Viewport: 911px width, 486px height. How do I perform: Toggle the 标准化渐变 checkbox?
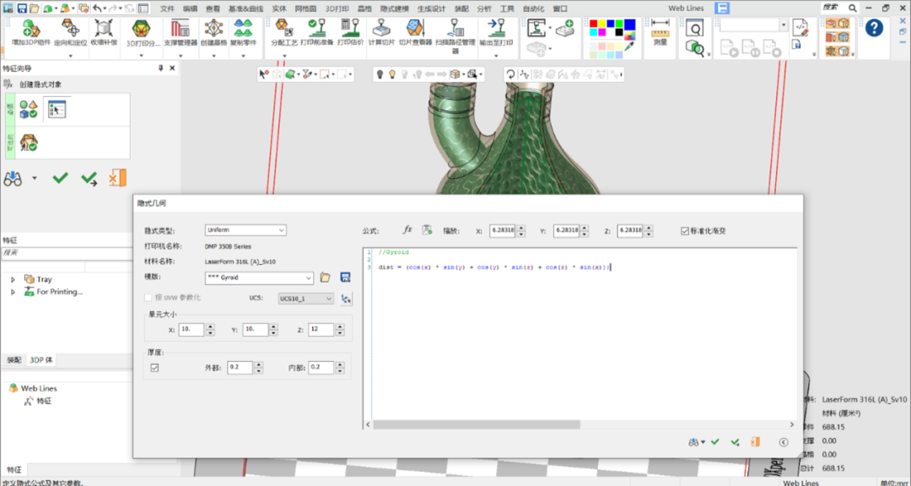tap(684, 231)
